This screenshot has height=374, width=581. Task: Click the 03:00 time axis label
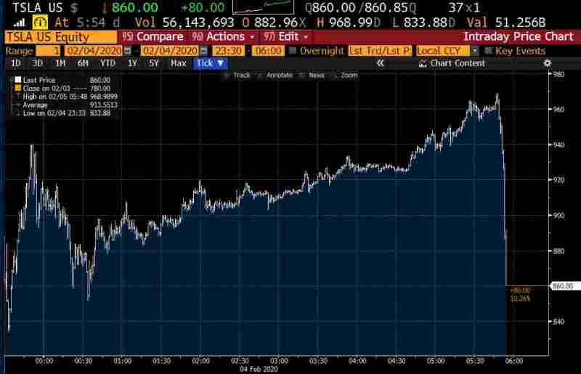point(279,361)
